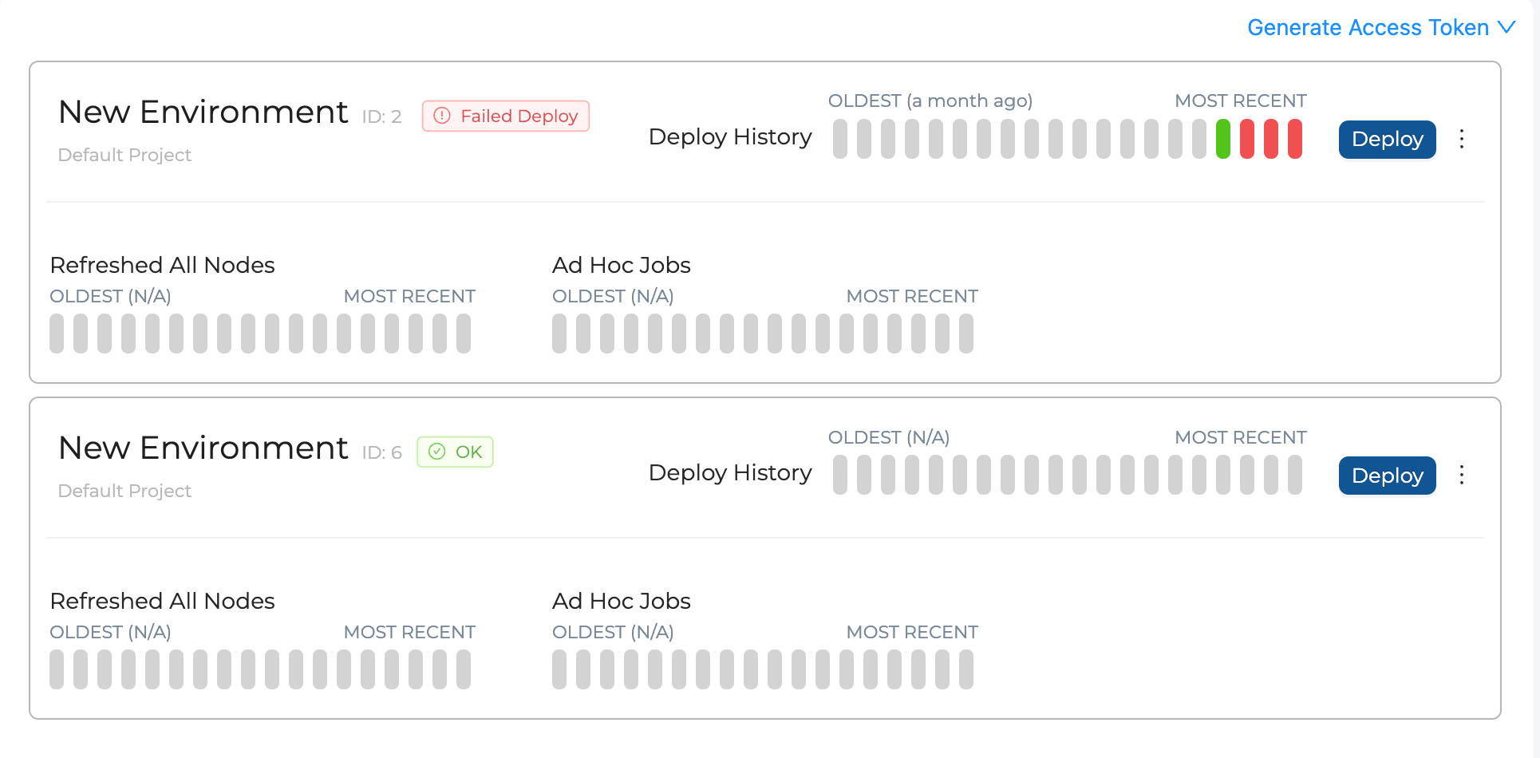Click the "ID: 2" label

(x=381, y=116)
